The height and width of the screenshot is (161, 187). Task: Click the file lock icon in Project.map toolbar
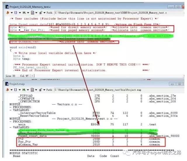(x=41, y=90)
